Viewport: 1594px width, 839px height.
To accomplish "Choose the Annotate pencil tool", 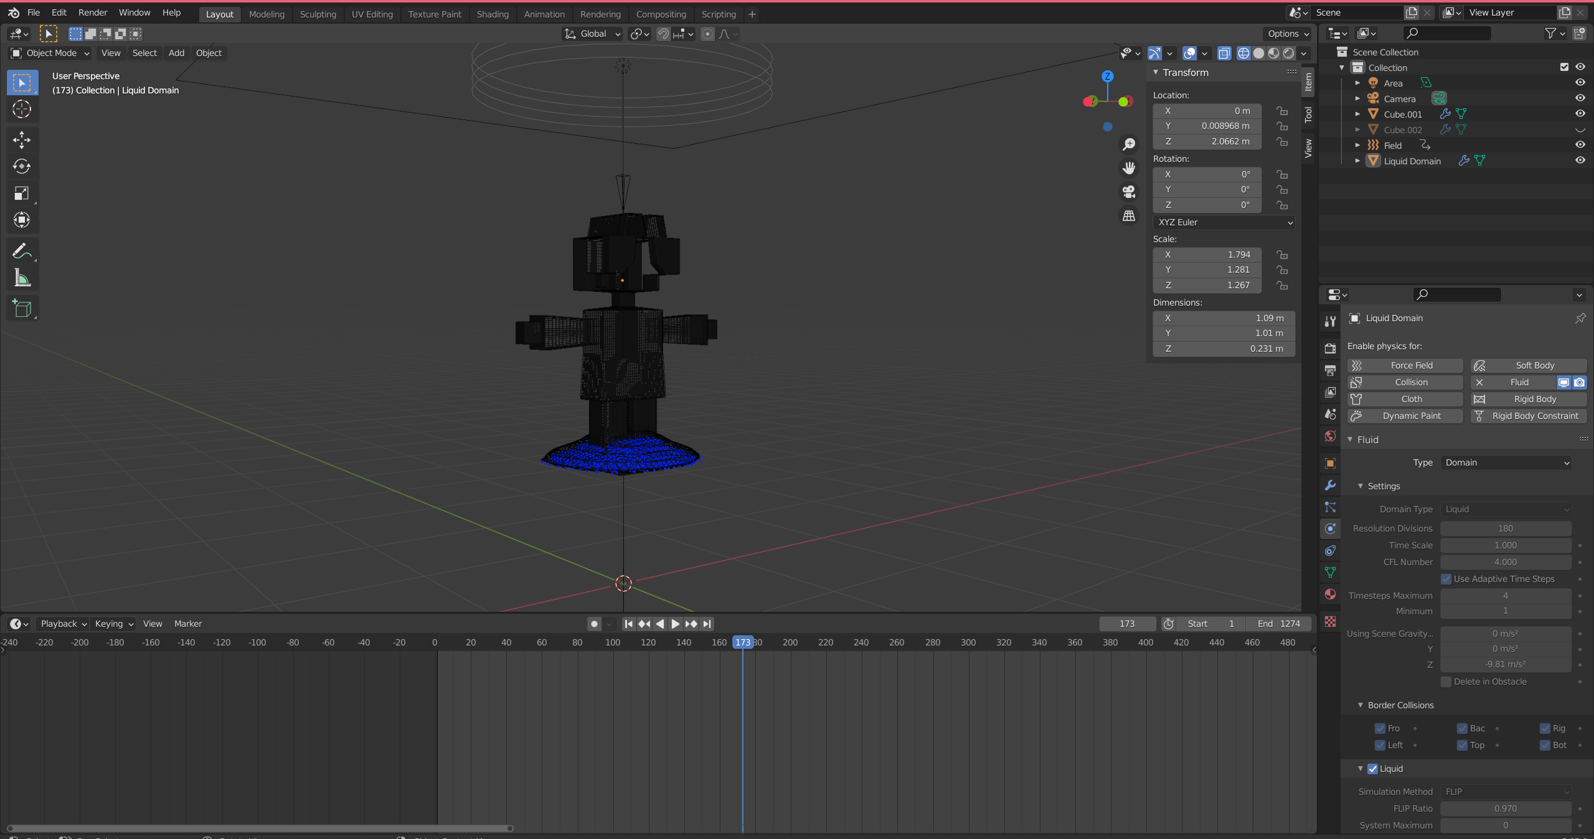I will (22, 251).
